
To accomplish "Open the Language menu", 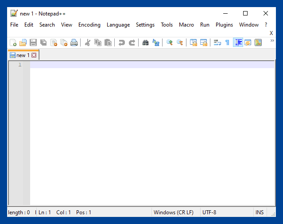I will pos(118,25).
